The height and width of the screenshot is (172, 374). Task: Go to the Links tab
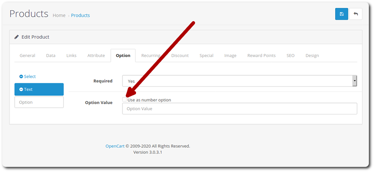click(71, 56)
